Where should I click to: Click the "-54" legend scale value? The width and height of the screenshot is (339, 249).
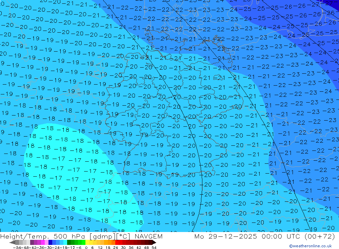click(x=17, y=248)
